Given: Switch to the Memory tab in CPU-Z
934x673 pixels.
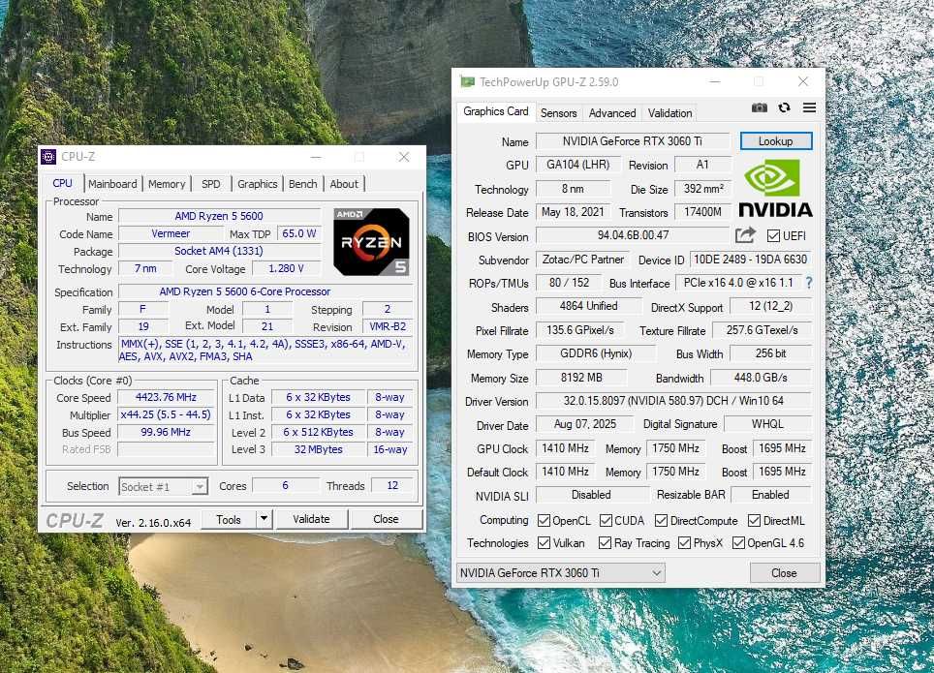Looking at the screenshot, I should tap(167, 184).
